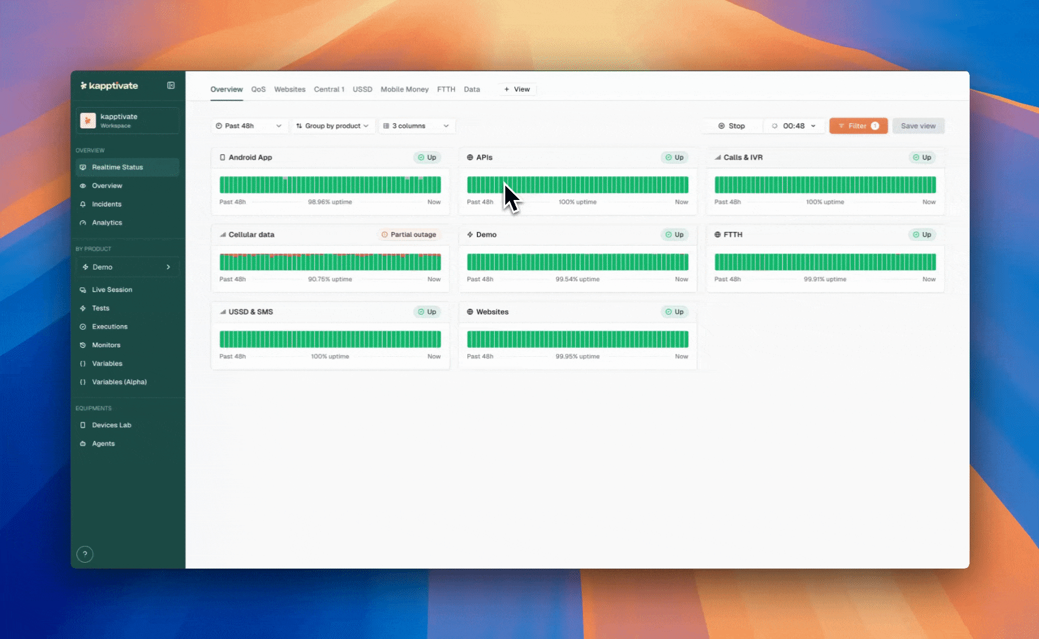This screenshot has width=1039, height=639.
Task: Switch to the Central 1 tab
Action: click(x=329, y=89)
